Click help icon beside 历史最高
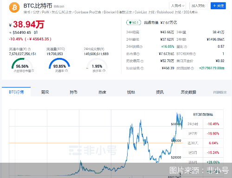The height and width of the screenshot is (178, 232). pyautogui.click(x=142, y=61)
